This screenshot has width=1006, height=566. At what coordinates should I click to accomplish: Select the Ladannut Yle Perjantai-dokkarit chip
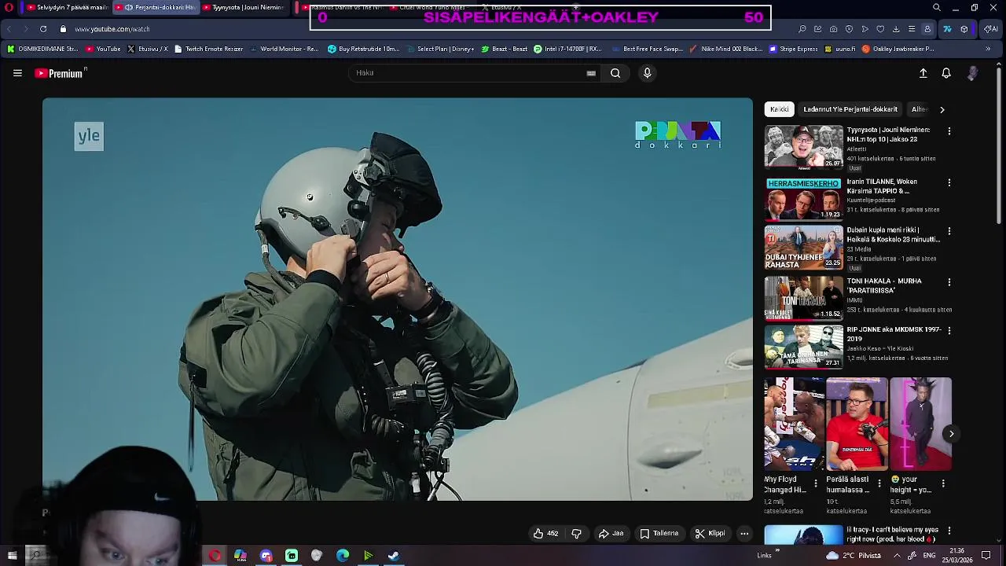tap(850, 109)
